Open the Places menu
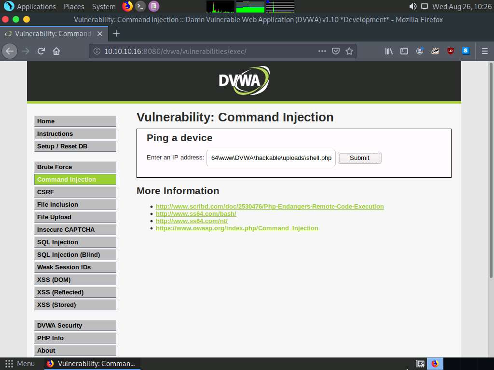The height and width of the screenshot is (370, 494). [x=74, y=7]
